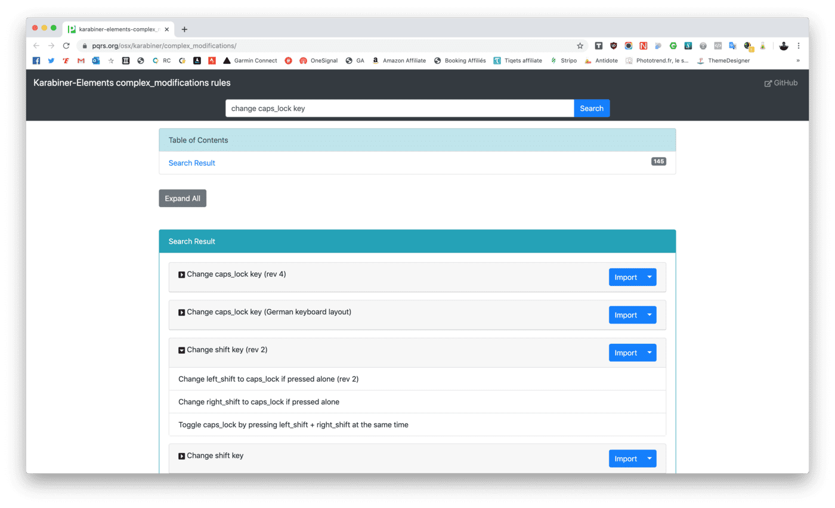The image size is (835, 508).
Task: Open a new browser tab
Action: coord(184,29)
